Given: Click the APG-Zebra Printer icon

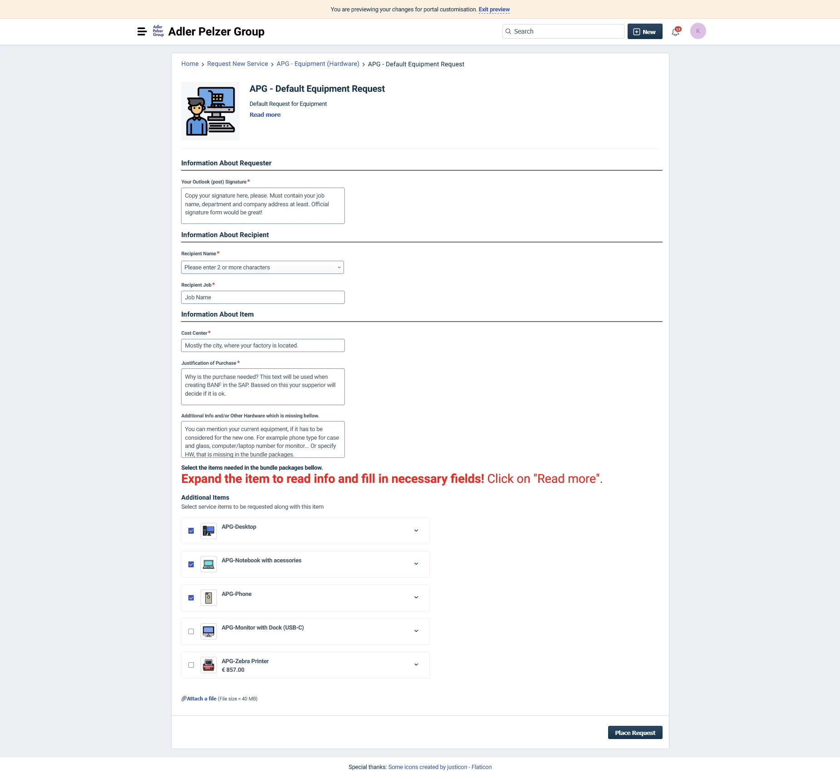Looking at the screenshot, I should [x=209, y=665].
